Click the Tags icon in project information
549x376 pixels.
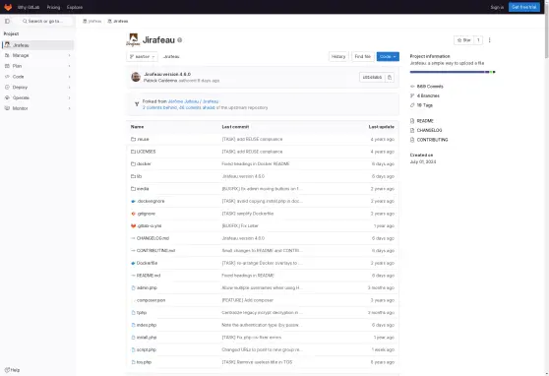coord(412,105)
